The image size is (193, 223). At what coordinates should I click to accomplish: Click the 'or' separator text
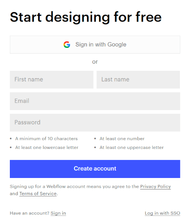coord(95,62)
